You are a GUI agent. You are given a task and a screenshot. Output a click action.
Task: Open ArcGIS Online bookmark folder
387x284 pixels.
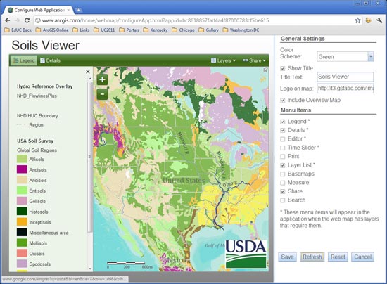[52, 30]
